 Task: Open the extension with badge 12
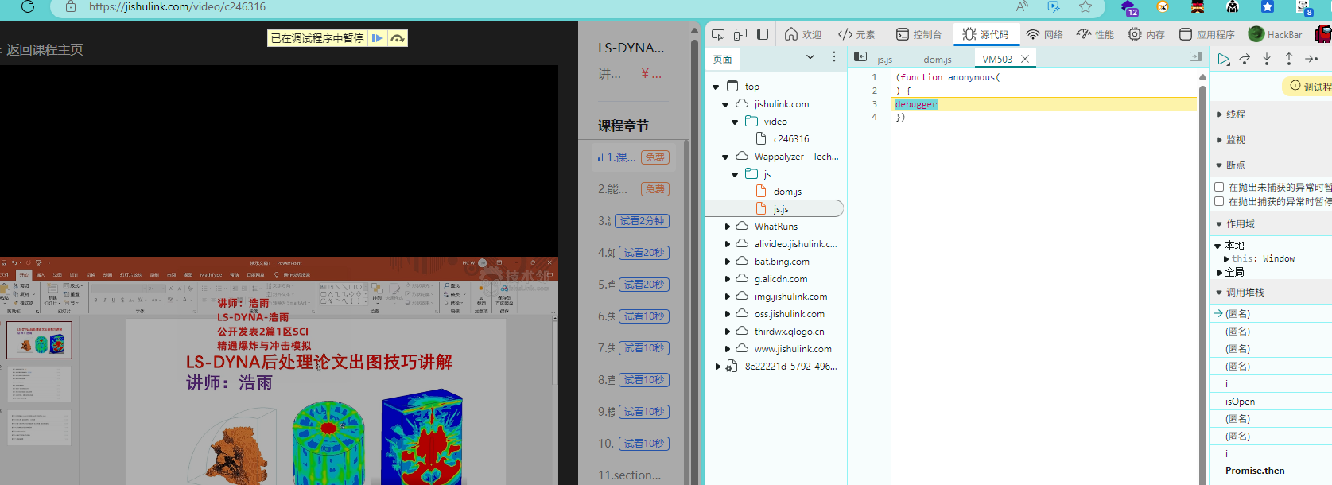[1129, 8]
